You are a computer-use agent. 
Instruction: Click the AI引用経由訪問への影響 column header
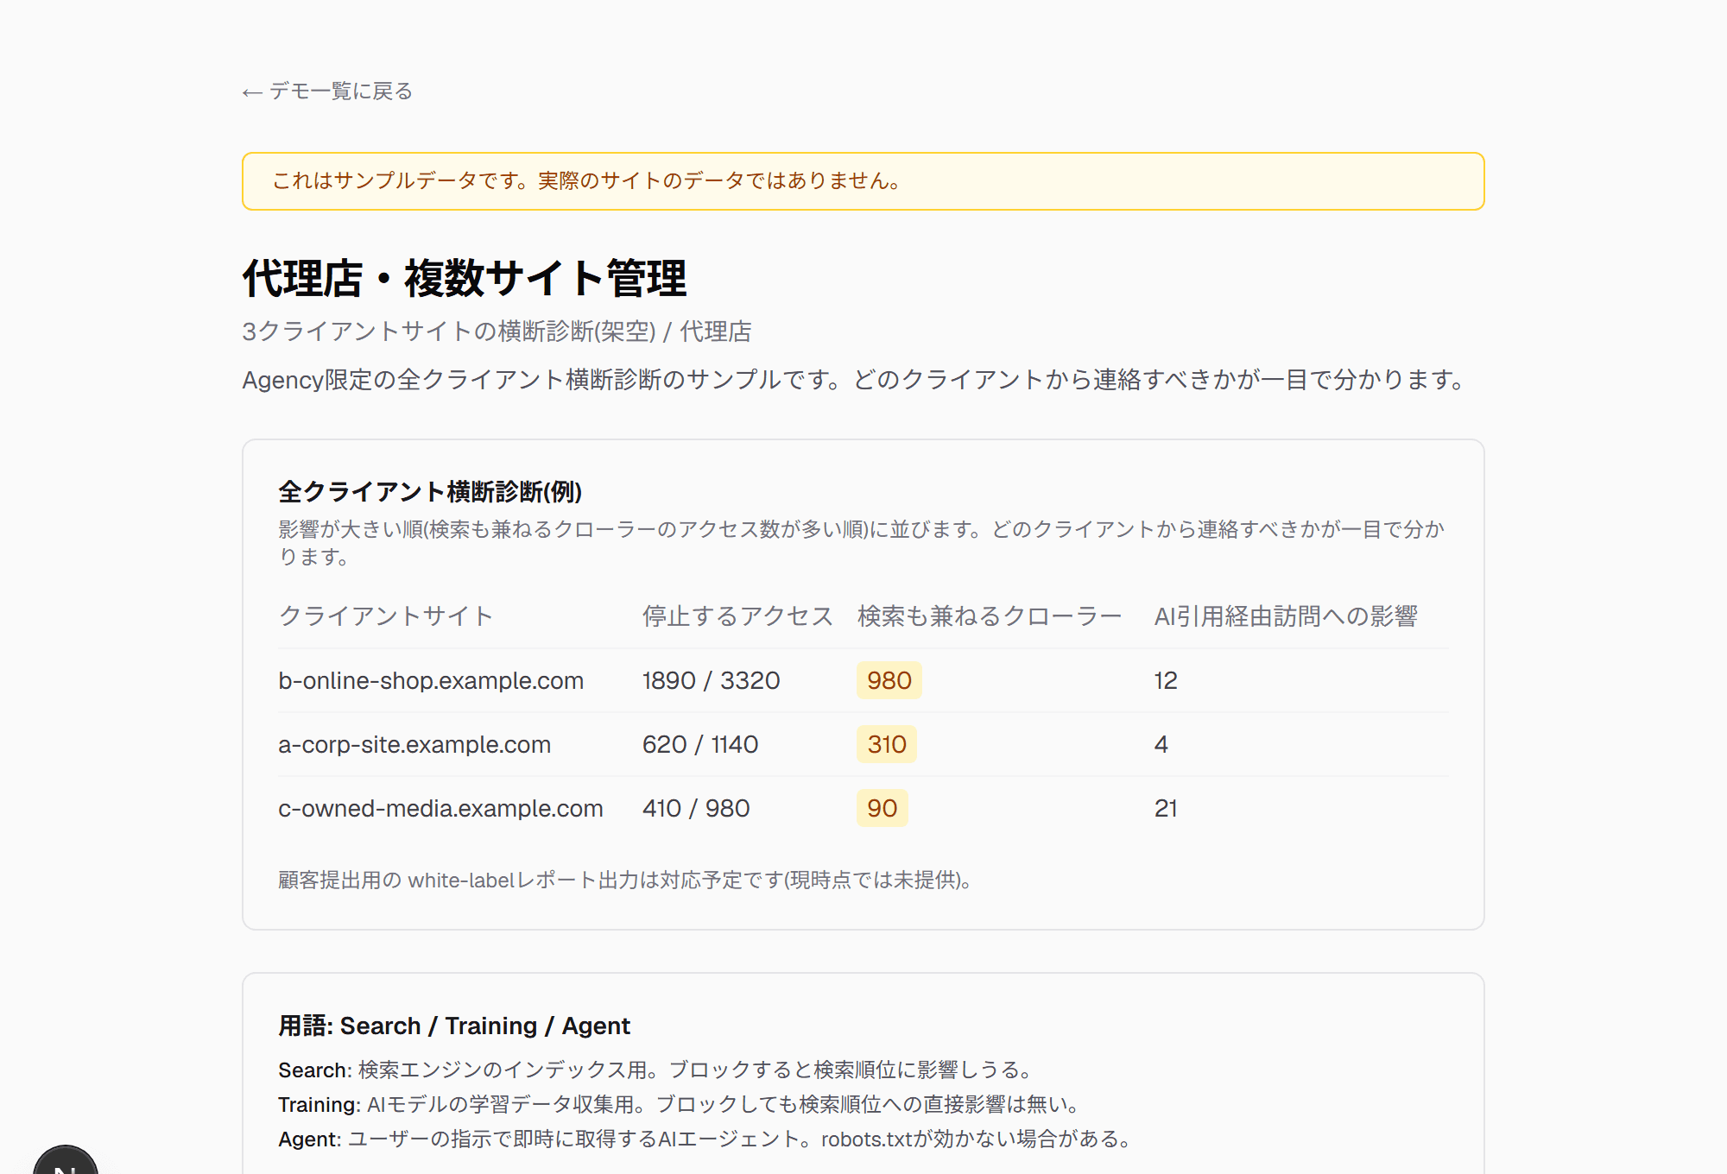1286,616
